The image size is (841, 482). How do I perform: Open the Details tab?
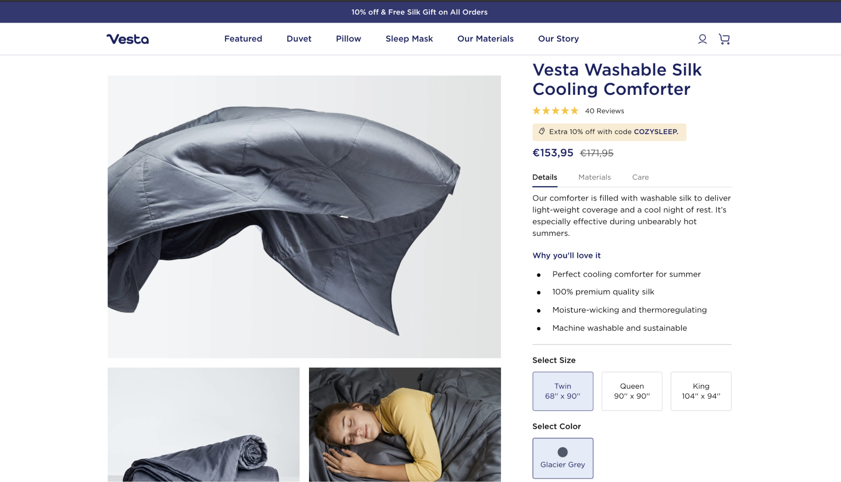tap(545, 177)
